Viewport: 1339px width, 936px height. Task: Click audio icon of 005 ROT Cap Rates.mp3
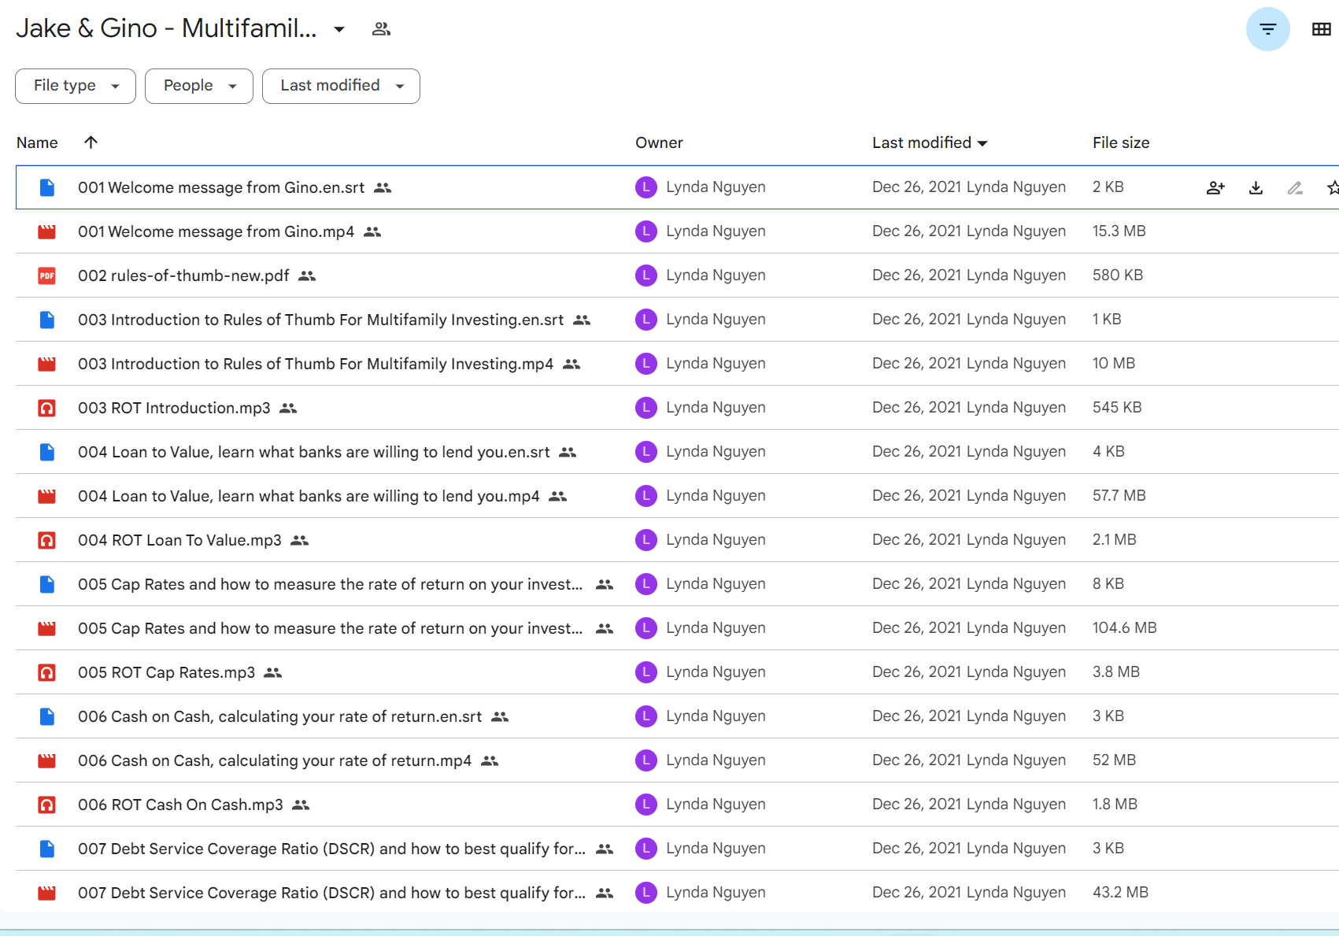(47, 672)
